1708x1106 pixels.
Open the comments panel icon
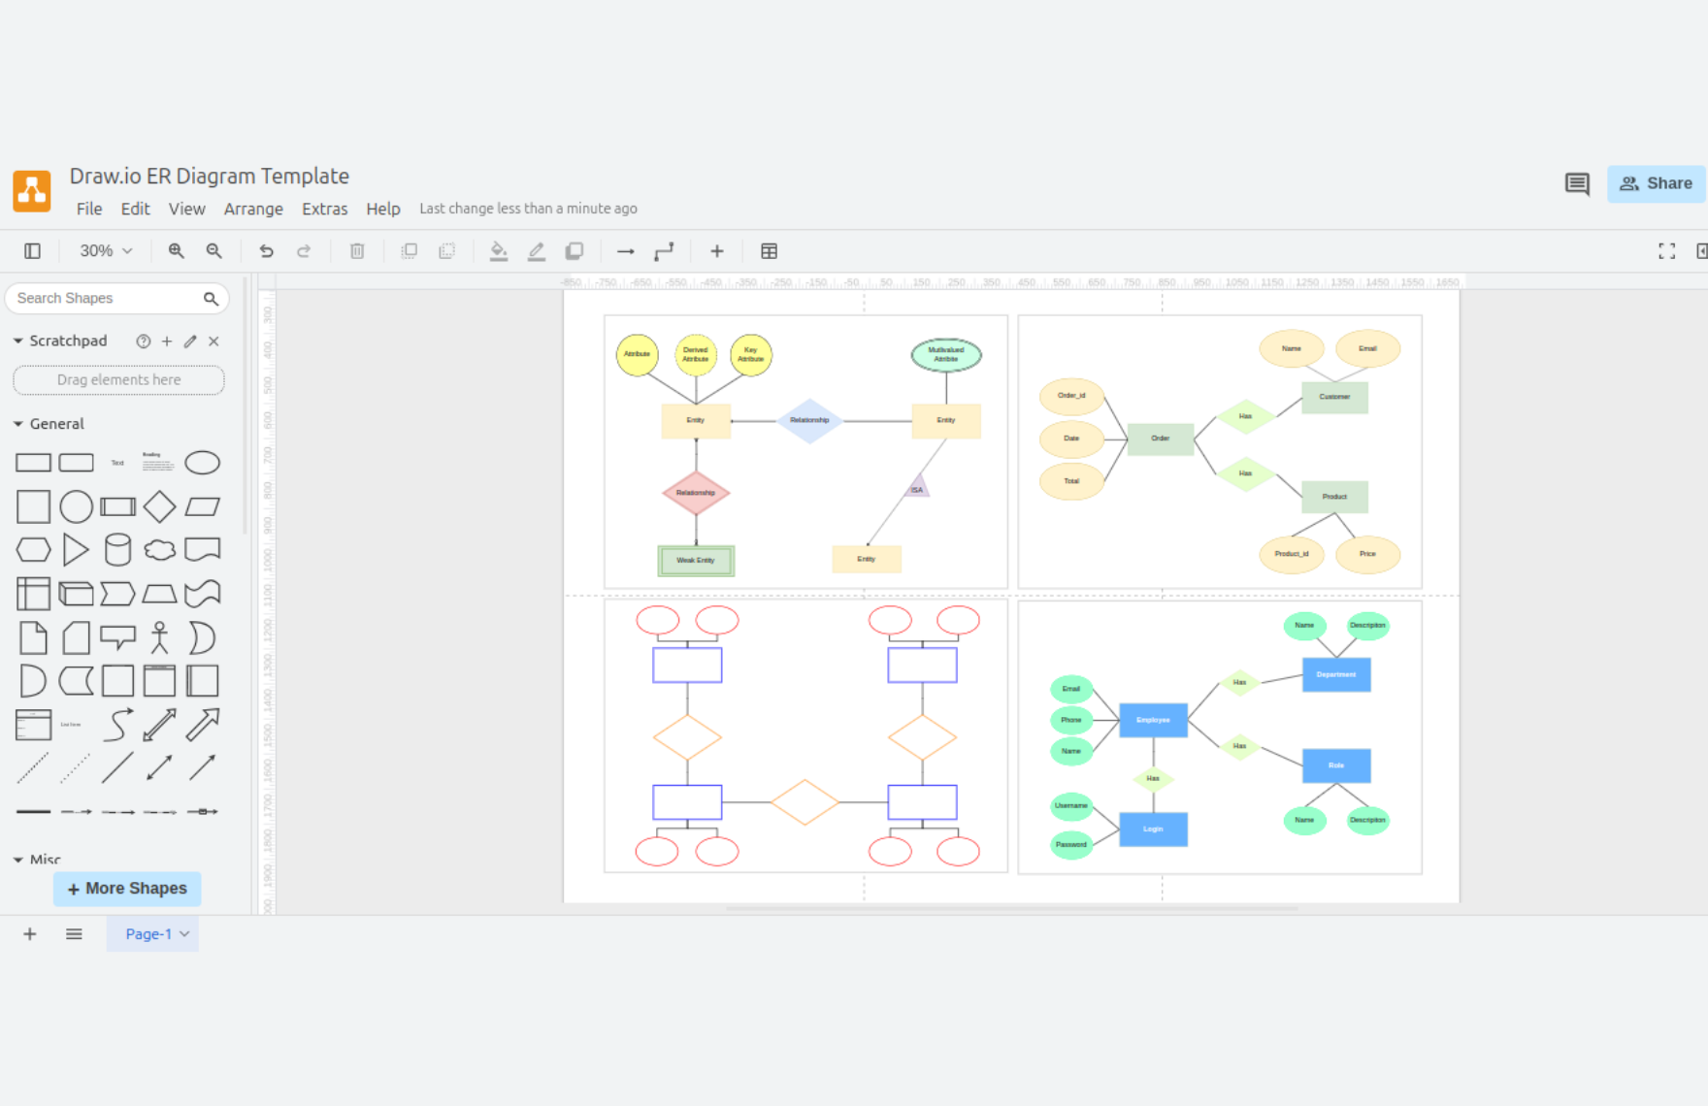[1577, 183]
